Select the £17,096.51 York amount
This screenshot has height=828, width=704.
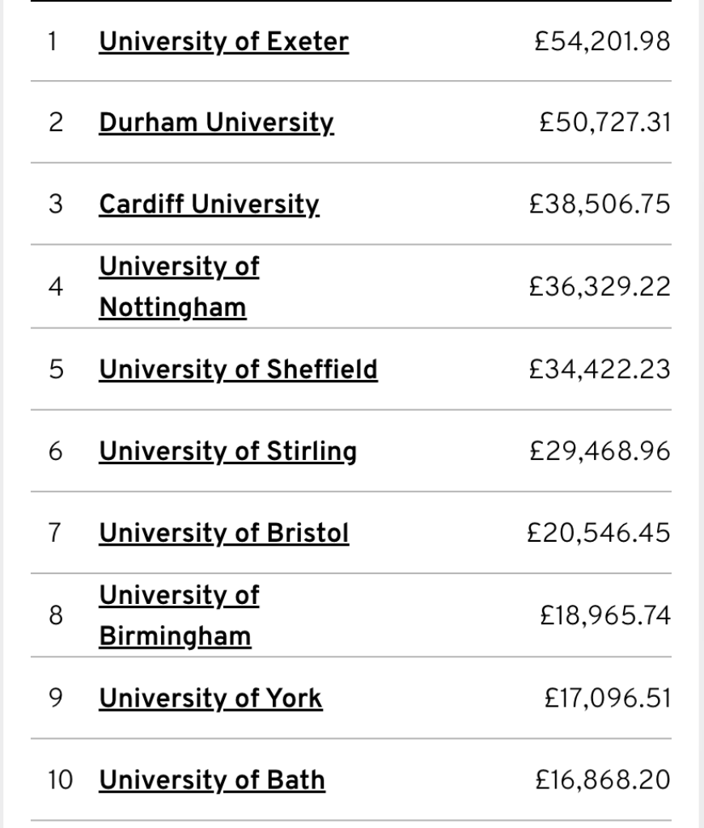608,699
